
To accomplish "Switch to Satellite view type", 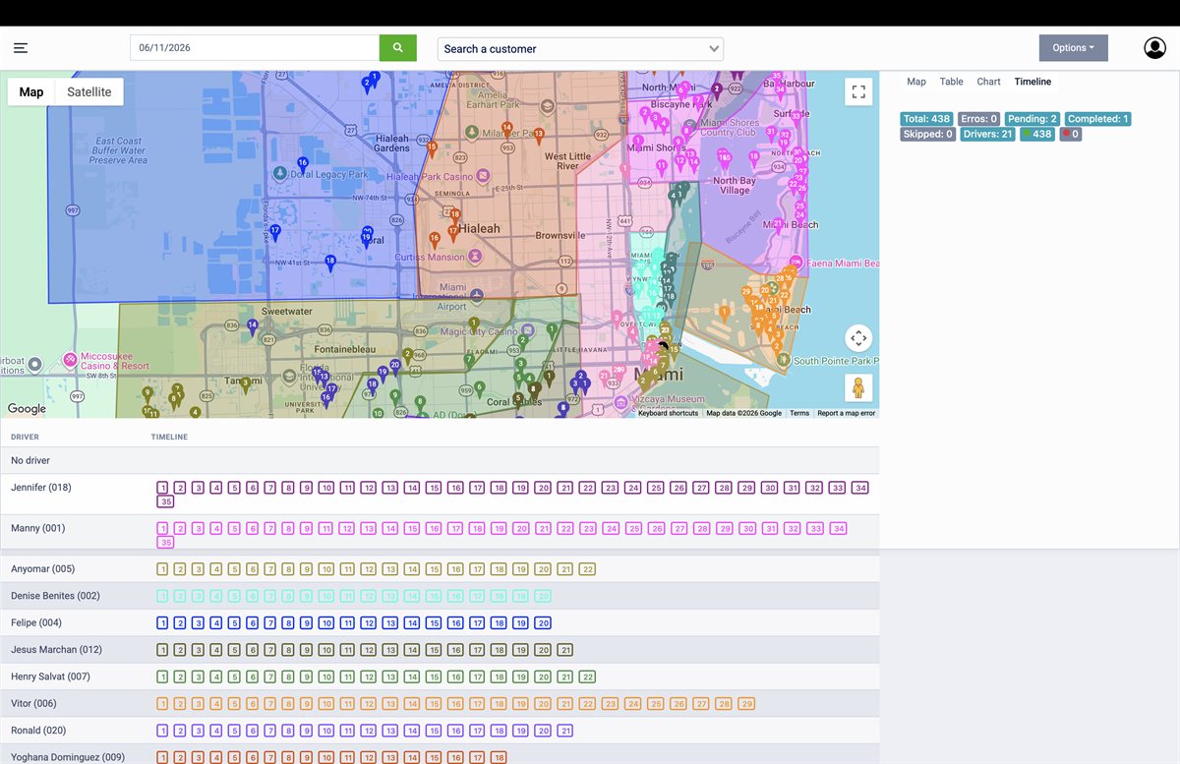I will click(x=89, y=92).
